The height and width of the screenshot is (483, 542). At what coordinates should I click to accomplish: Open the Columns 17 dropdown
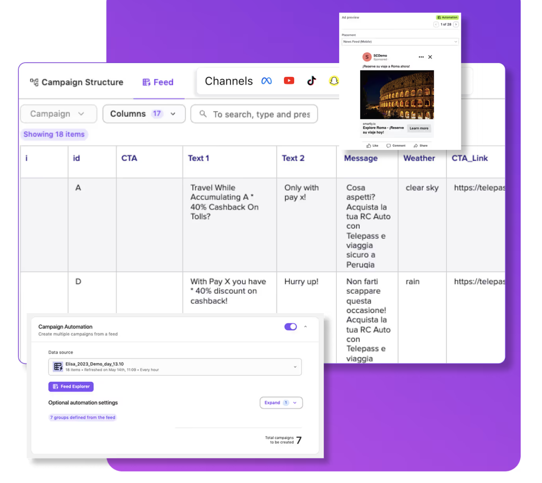pyautogui.click(x=144, y=114)
